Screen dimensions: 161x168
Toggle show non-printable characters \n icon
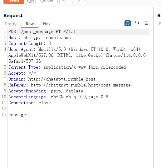pyautogui.click(x=137, y=23)
